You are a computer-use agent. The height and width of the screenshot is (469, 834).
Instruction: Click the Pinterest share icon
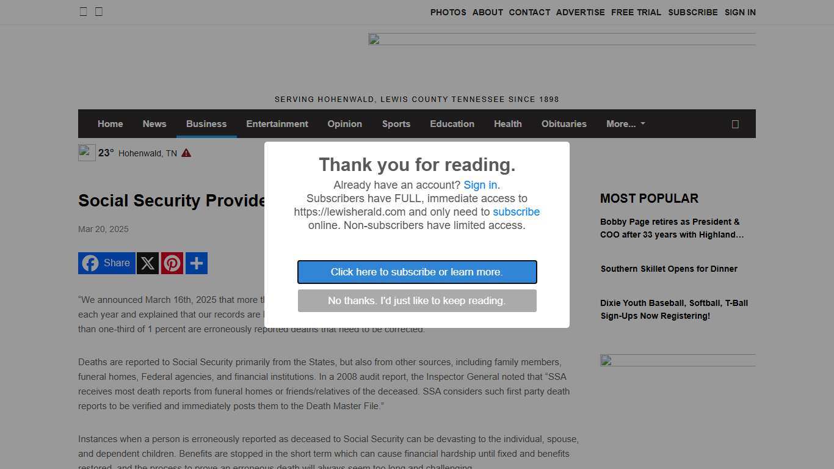coord(172,263)
